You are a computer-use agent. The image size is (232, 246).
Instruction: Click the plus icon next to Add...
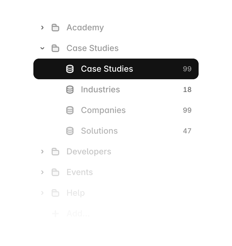coord(55,214)
